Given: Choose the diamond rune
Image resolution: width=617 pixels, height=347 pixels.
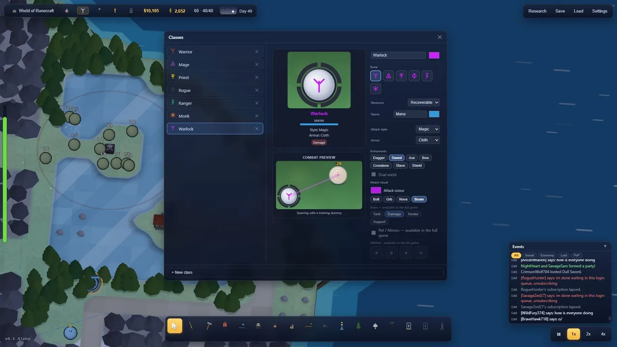Looking at the screenshot, I should (414, 76).
